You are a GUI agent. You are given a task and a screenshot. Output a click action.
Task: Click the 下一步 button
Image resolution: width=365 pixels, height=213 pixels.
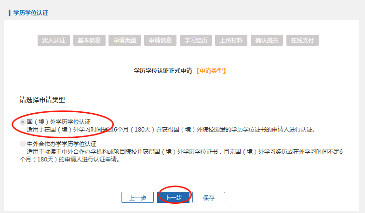tap(173, 198)
